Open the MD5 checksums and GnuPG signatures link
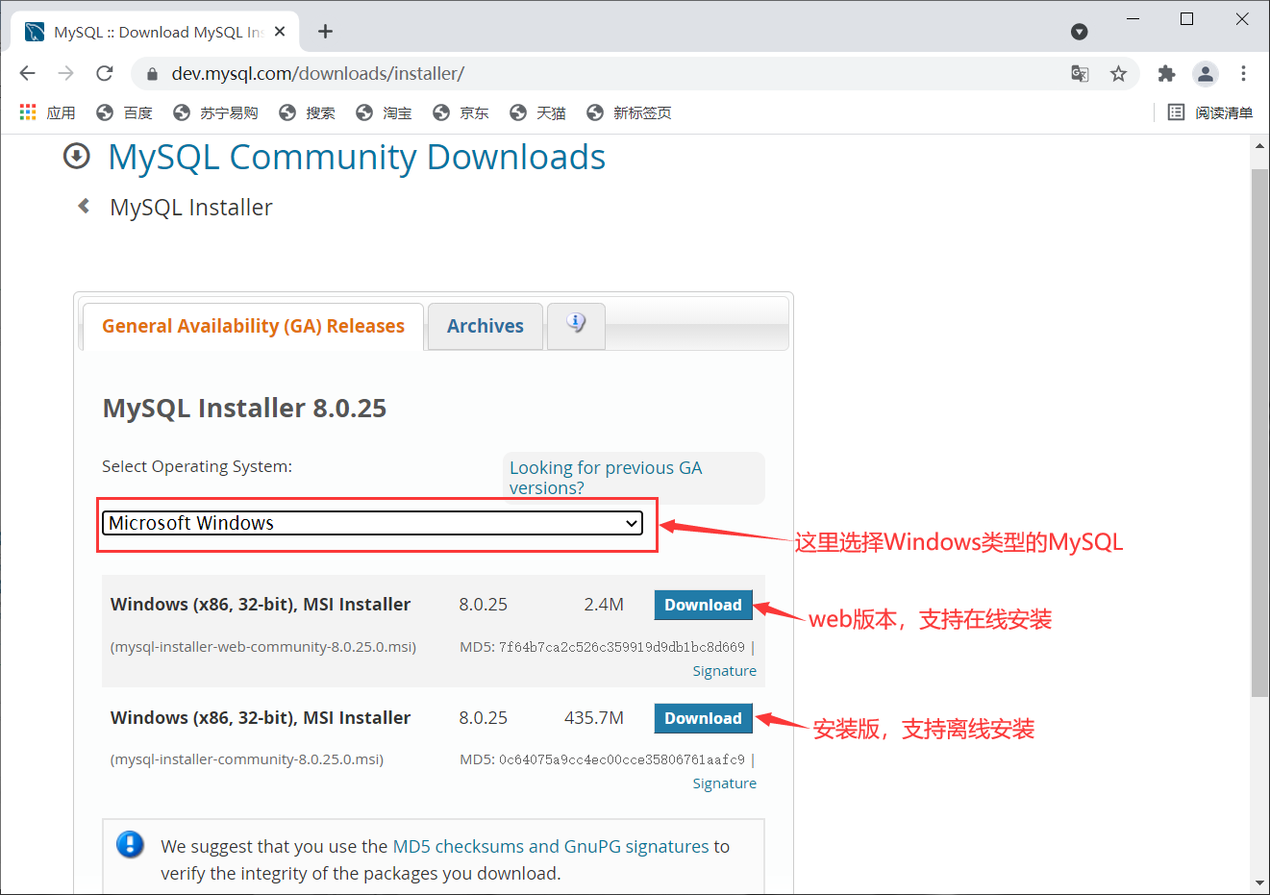 [551, 847]
